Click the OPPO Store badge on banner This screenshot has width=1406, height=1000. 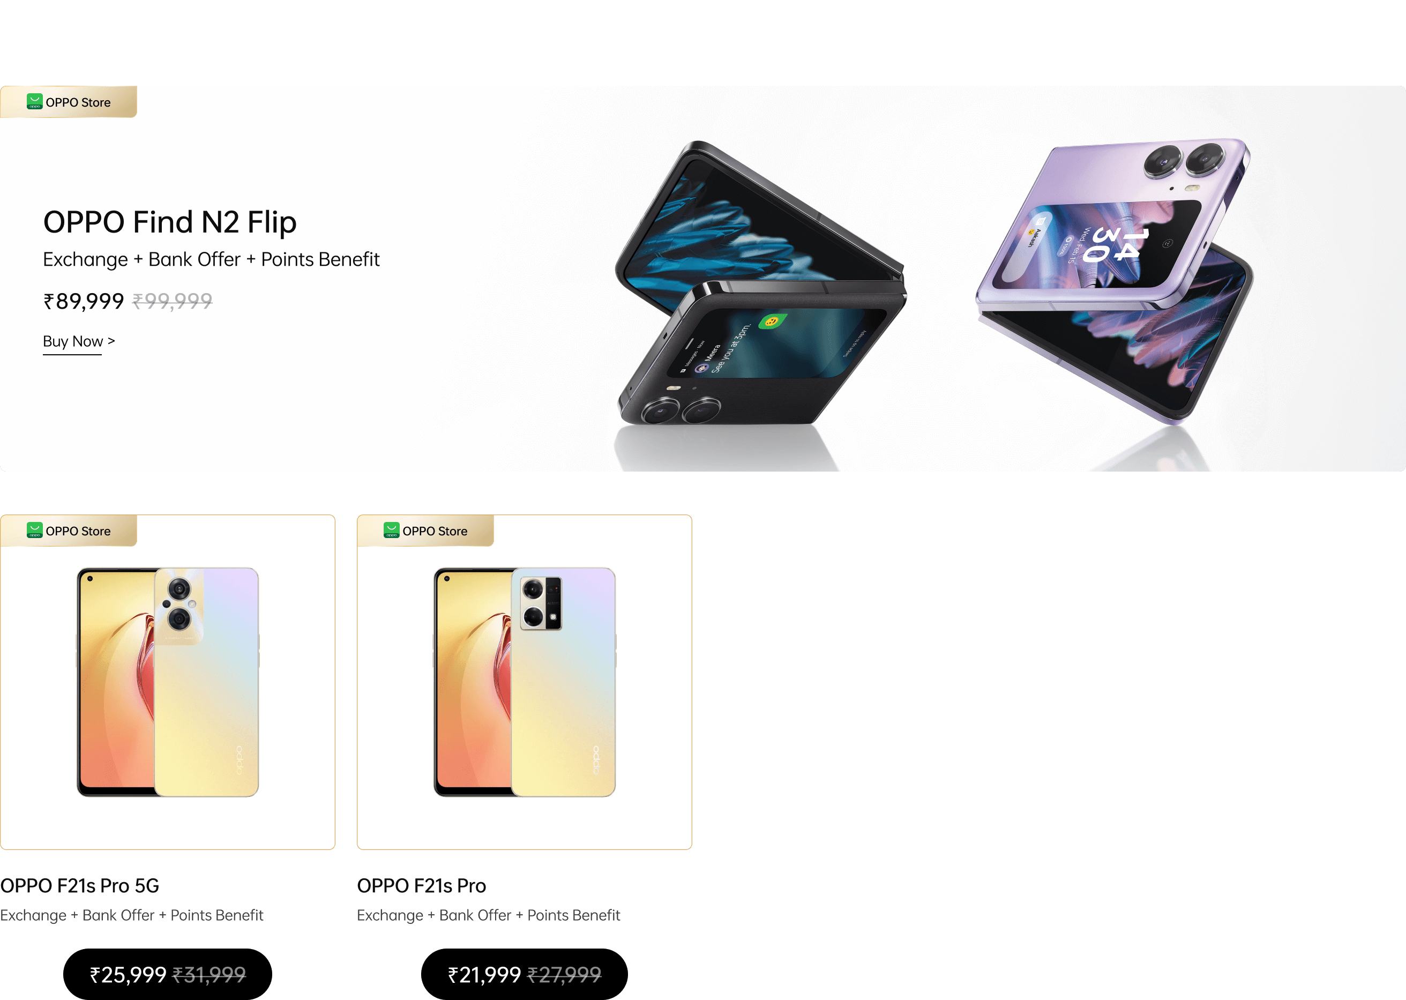[69, 102]
